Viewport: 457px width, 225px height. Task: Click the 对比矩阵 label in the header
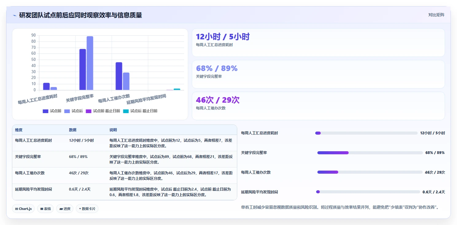436,15
